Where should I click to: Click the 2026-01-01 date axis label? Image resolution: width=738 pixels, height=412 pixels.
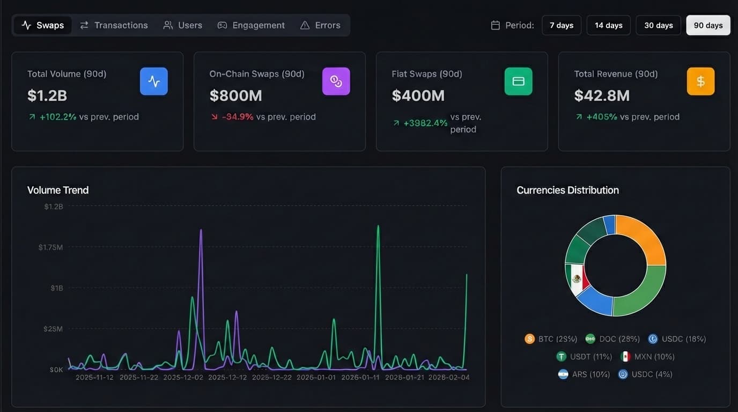click(316, 378)
